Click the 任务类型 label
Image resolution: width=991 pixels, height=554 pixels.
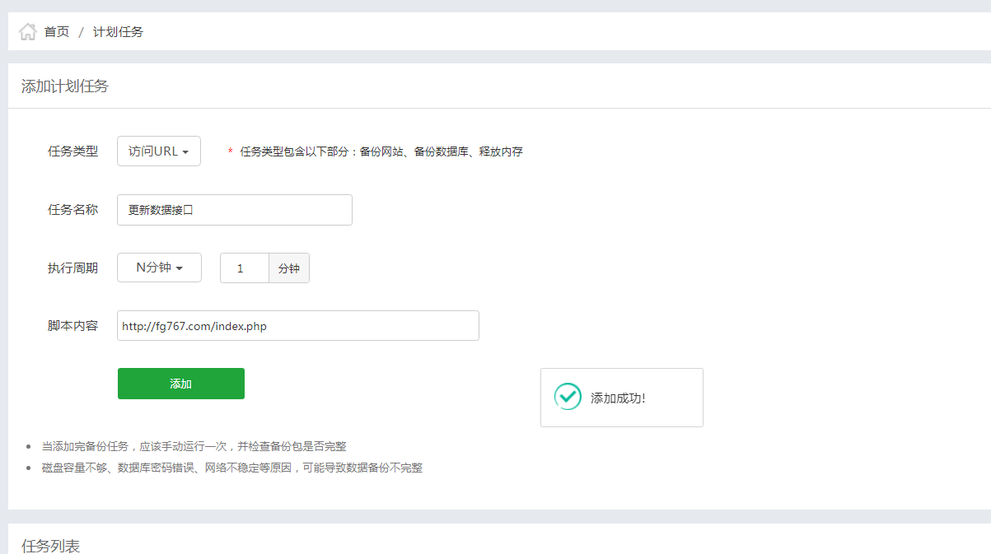tap(72, 151)
